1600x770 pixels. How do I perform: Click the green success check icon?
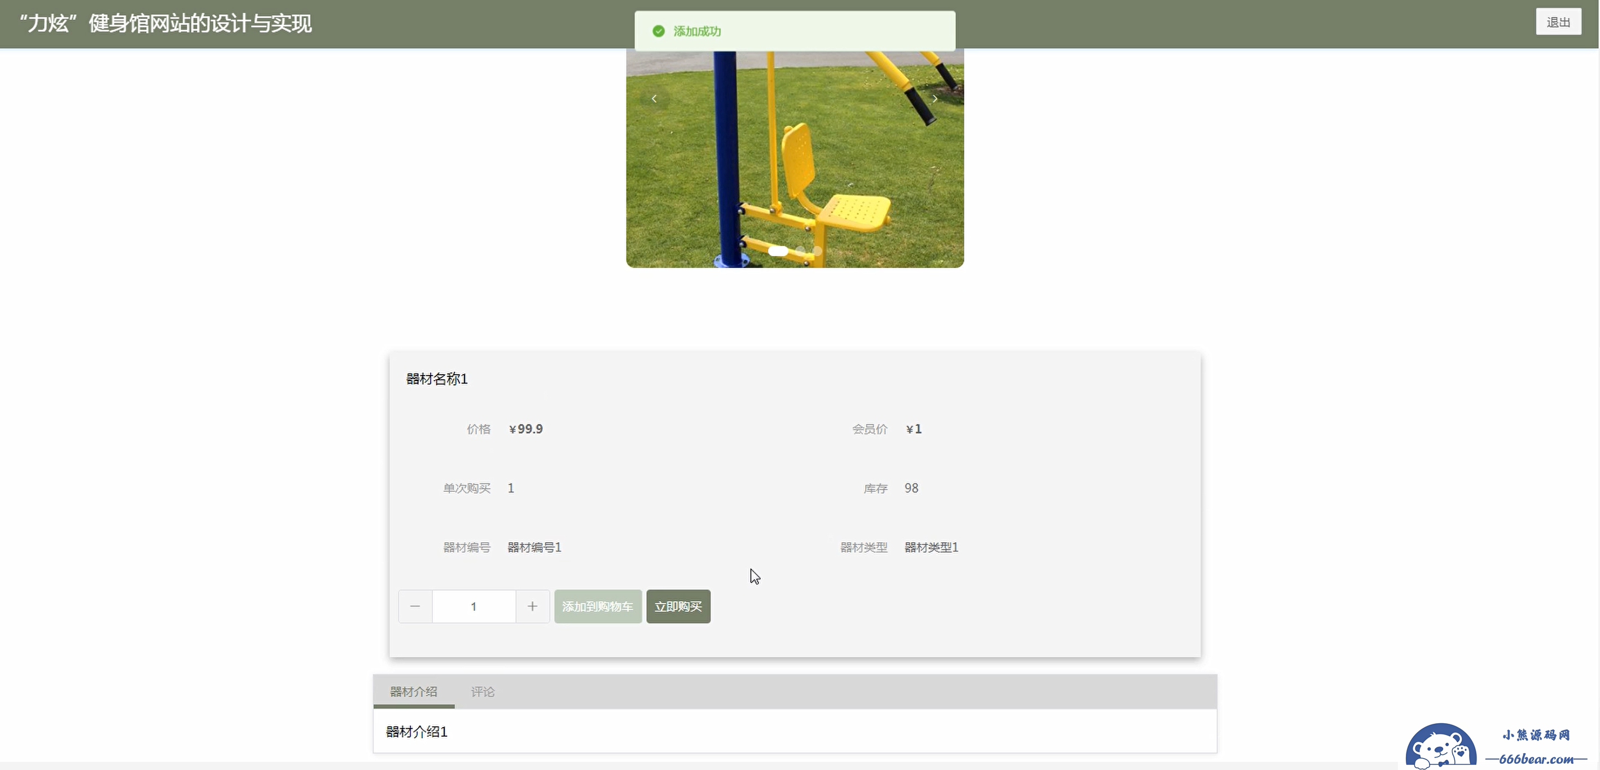click(x=659, y=31)
